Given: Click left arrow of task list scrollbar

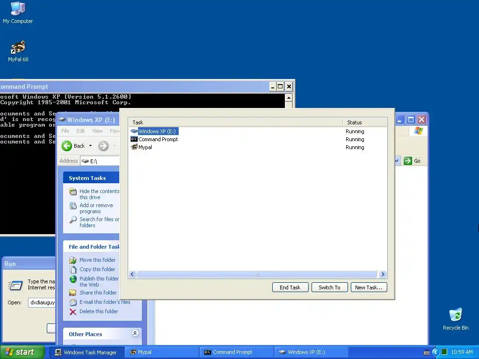Looking at the screenshot, I should tap(132, 274).
